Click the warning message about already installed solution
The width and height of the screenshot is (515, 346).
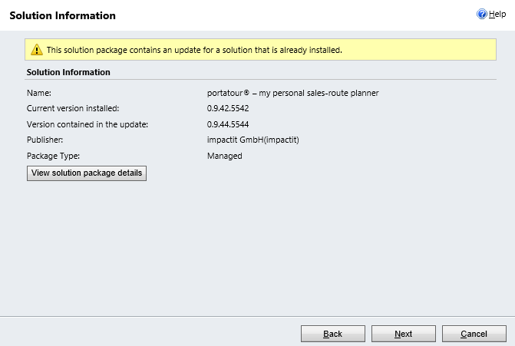194,50
